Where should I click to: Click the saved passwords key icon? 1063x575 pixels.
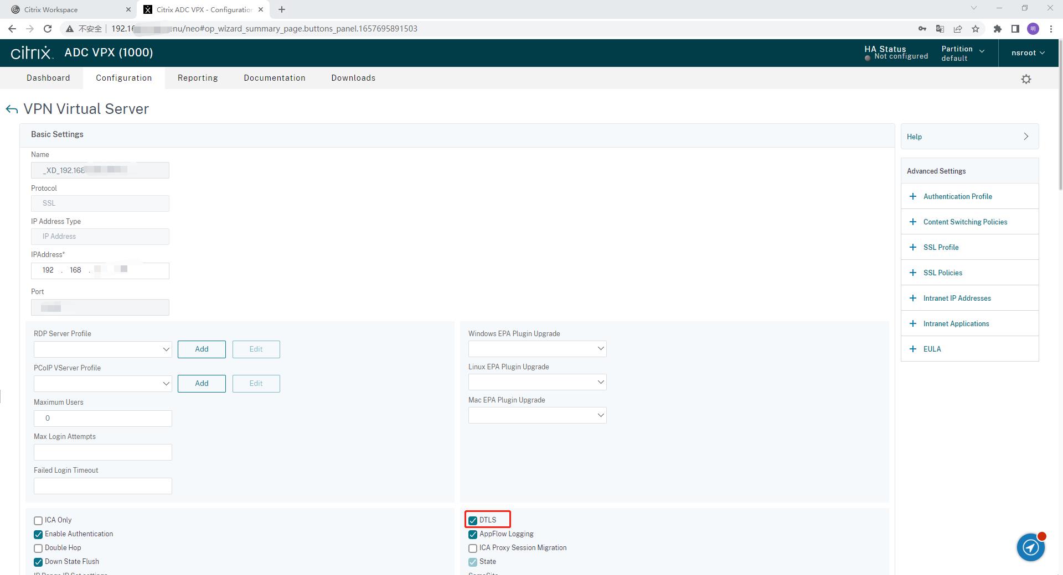pos(922,29)
